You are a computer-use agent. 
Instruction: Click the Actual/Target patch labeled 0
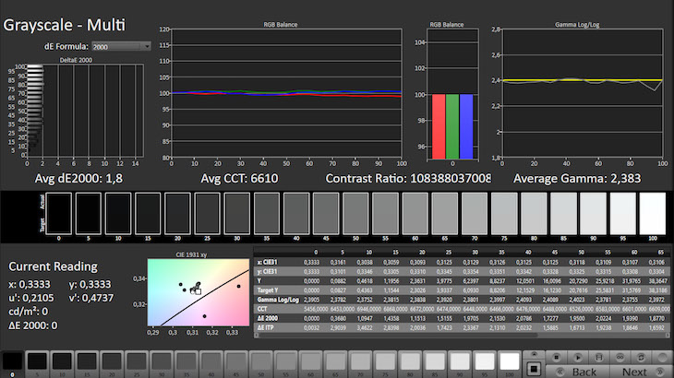tap(59, 213)
